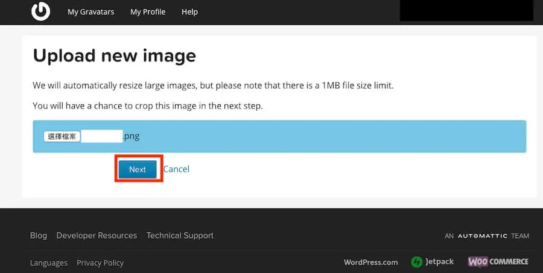Click the 選擇檔案 choose file button
This screenshot has width=543, height=273.
pos(62,136)
